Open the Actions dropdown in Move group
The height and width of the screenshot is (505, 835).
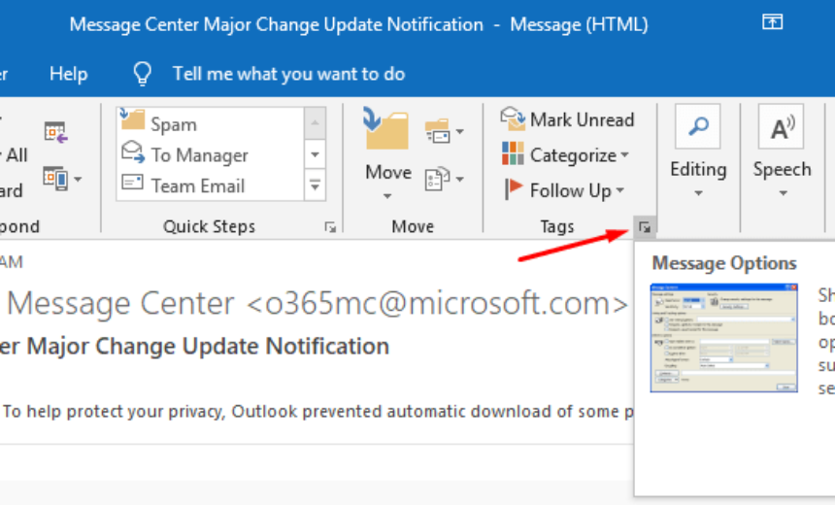444,179
